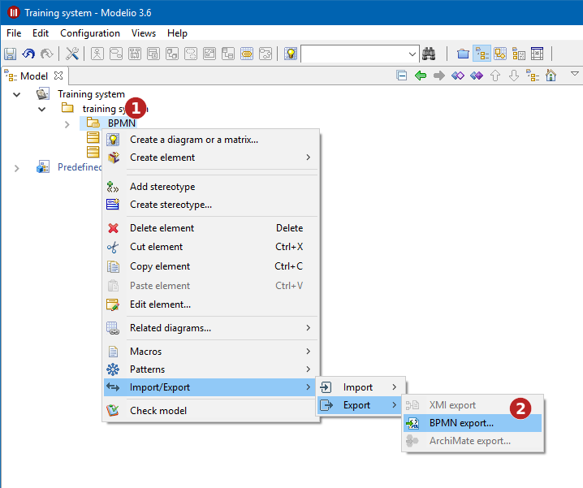This screenshot has width=583, height=488.
Task: Collapse the training system folder node
Action: 42,109
